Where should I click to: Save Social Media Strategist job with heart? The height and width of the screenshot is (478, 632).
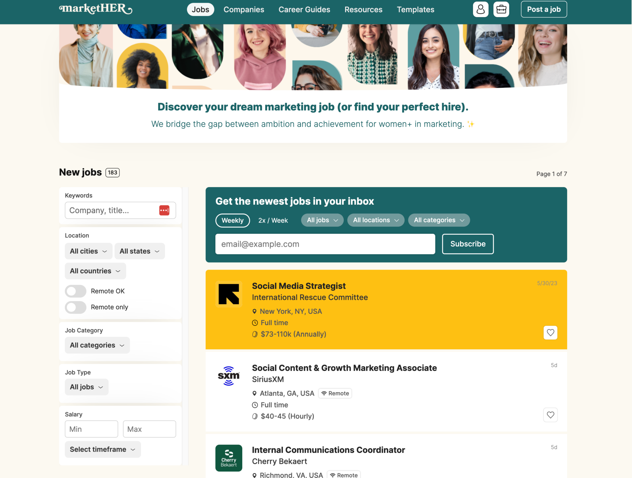pyautogui.click(x=550, y=333)
